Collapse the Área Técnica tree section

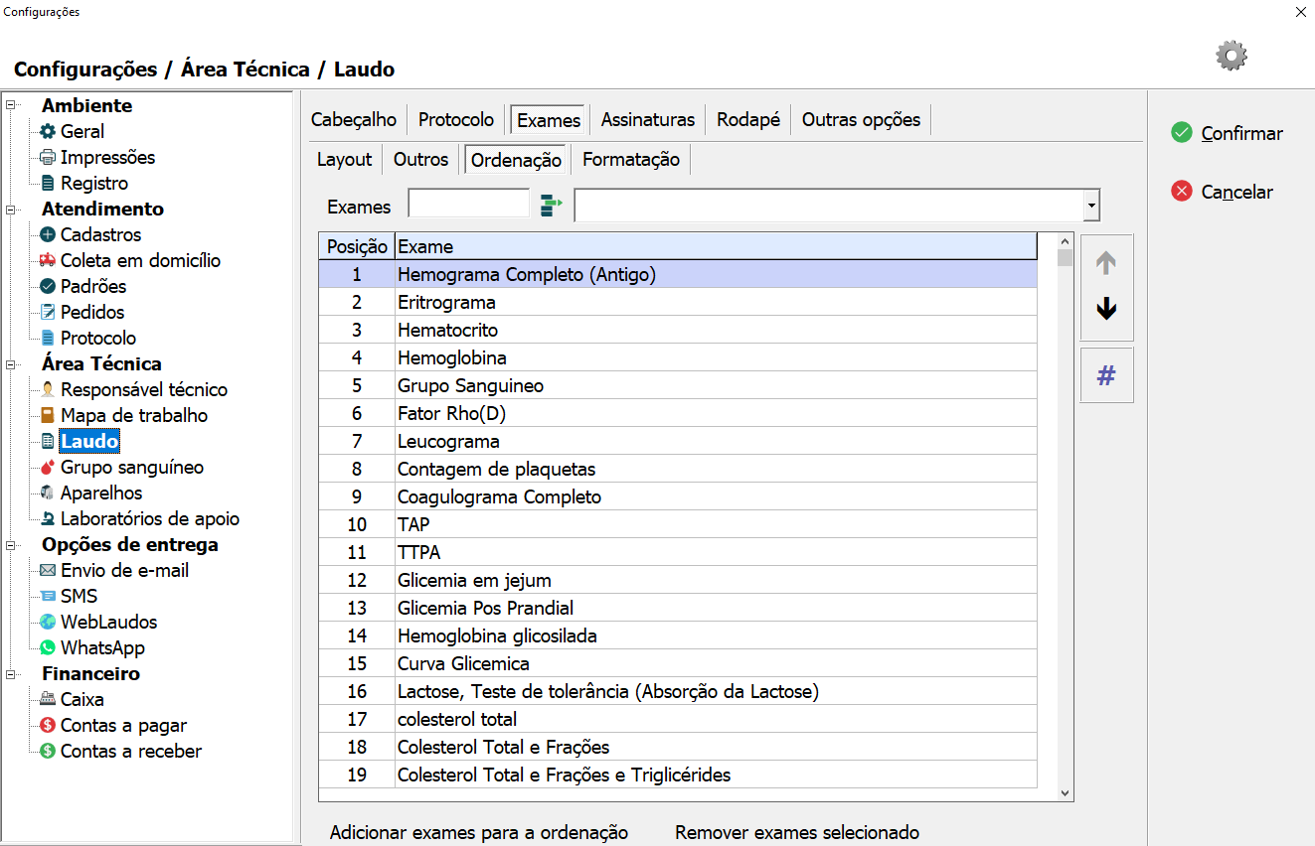click(x=12, y=363)
